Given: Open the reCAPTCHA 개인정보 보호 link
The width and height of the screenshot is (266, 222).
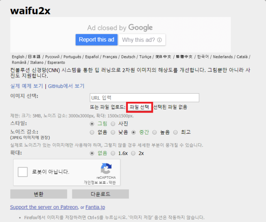Looking at the screenshot, I should (x=95, y=182).
